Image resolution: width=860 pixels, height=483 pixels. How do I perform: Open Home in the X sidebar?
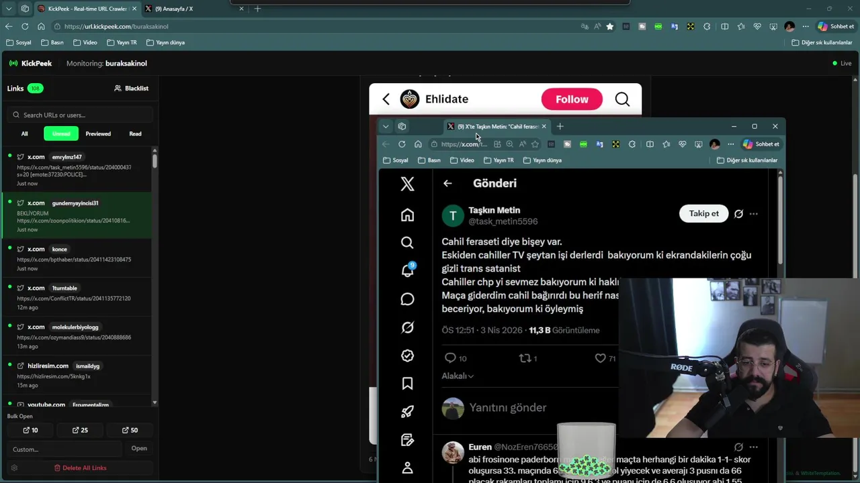407,215
